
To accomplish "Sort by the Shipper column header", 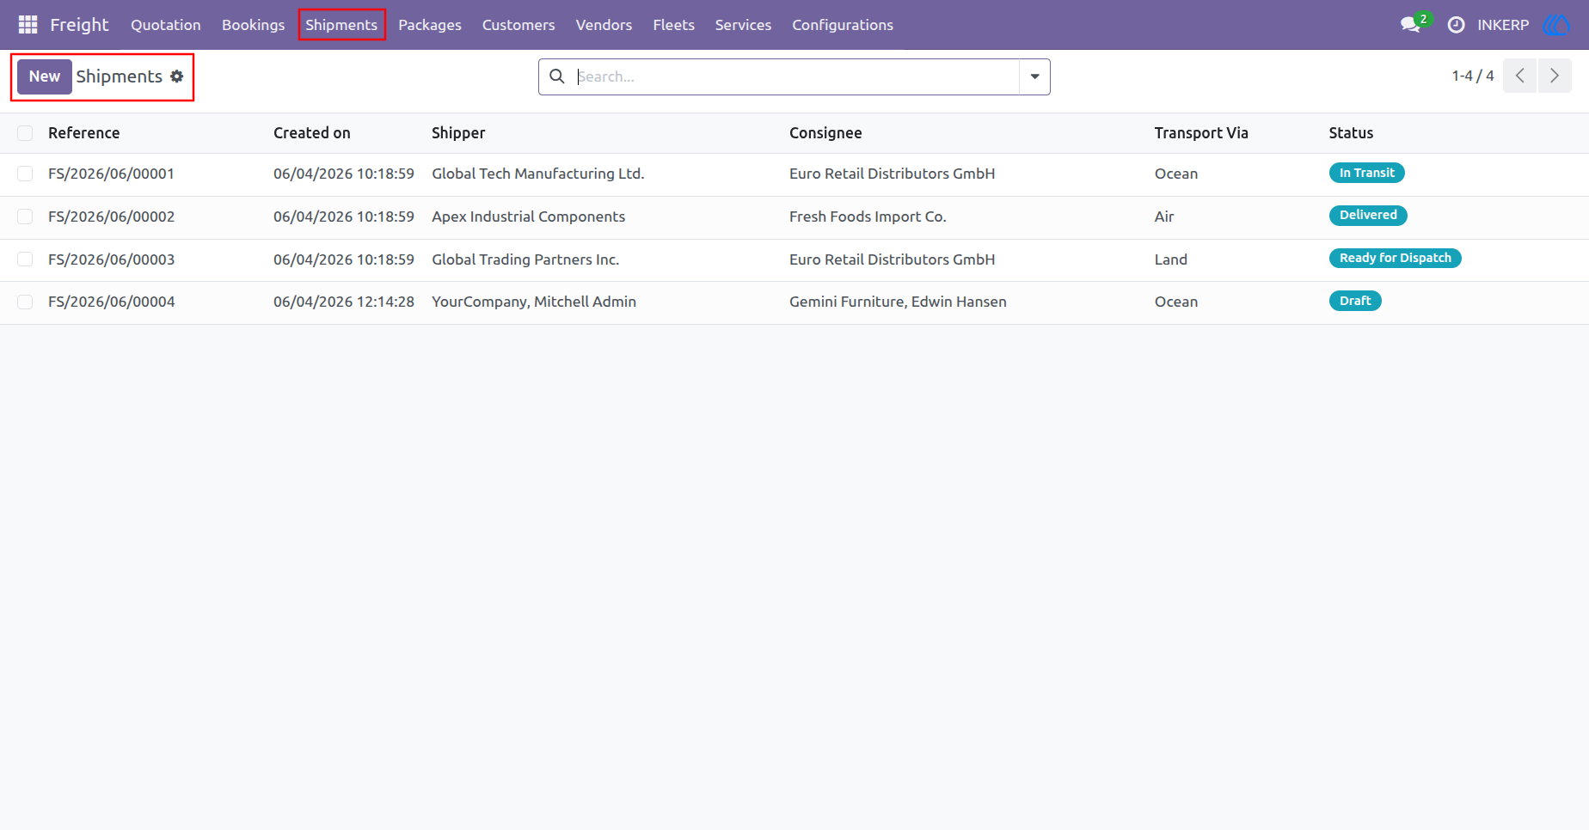I will pos(458,133).
